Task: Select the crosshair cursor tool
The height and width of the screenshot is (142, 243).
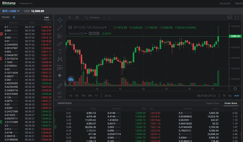Action: pyautogui.click(x=60, y=20)
